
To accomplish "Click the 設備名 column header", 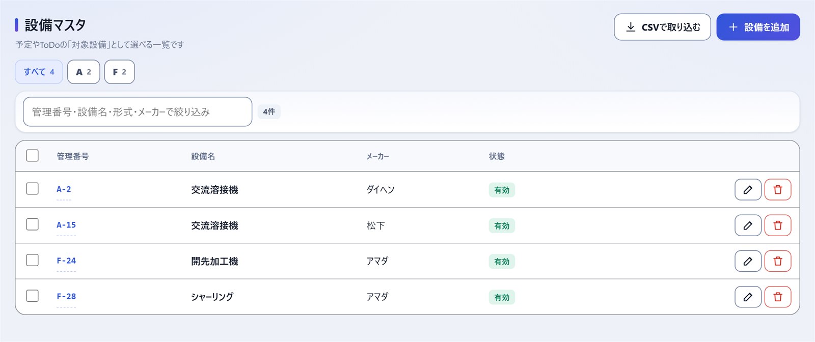I will (x=203, y=156).
